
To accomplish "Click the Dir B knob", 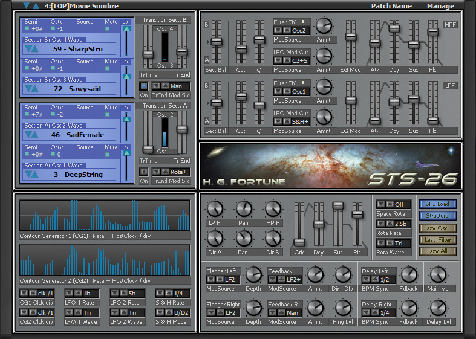I will tap(273, 239).
